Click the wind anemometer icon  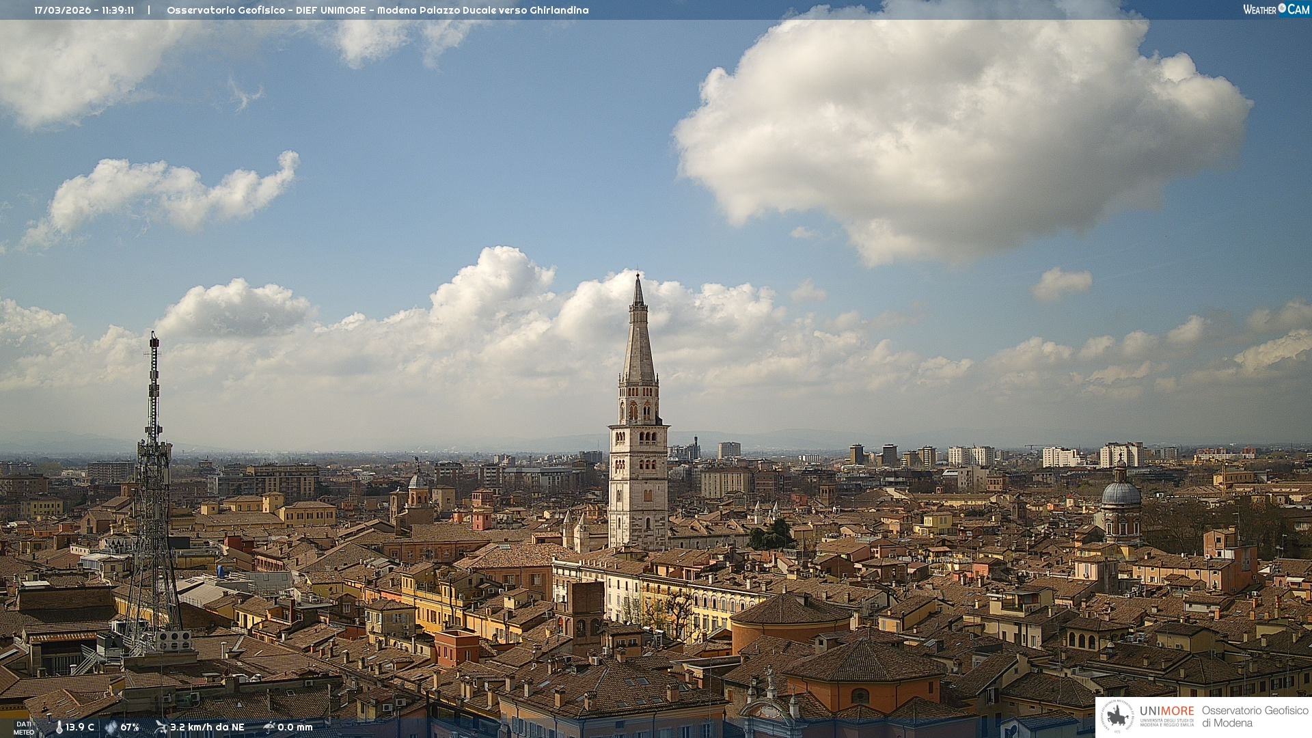(x=161, y=727)
